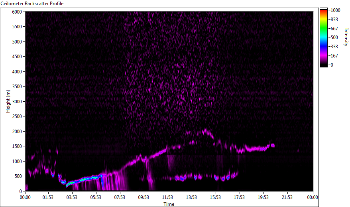Click the Ceilometer Backscatter Profile title
This screenshot has width=350, height=207.
tap(32, 4)
